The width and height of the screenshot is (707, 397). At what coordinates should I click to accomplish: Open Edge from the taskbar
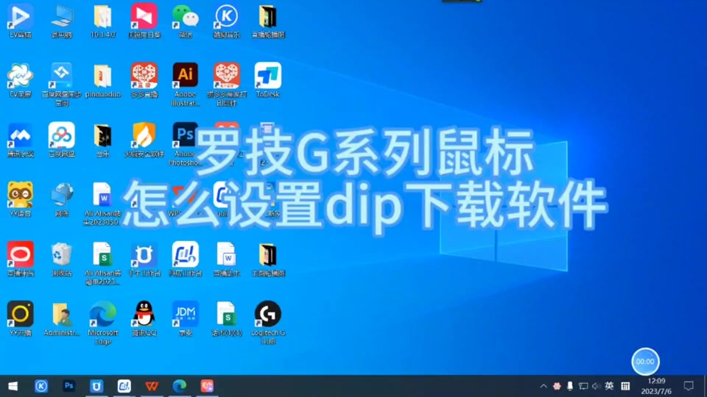pyautogui.click(x=180, y=386)
